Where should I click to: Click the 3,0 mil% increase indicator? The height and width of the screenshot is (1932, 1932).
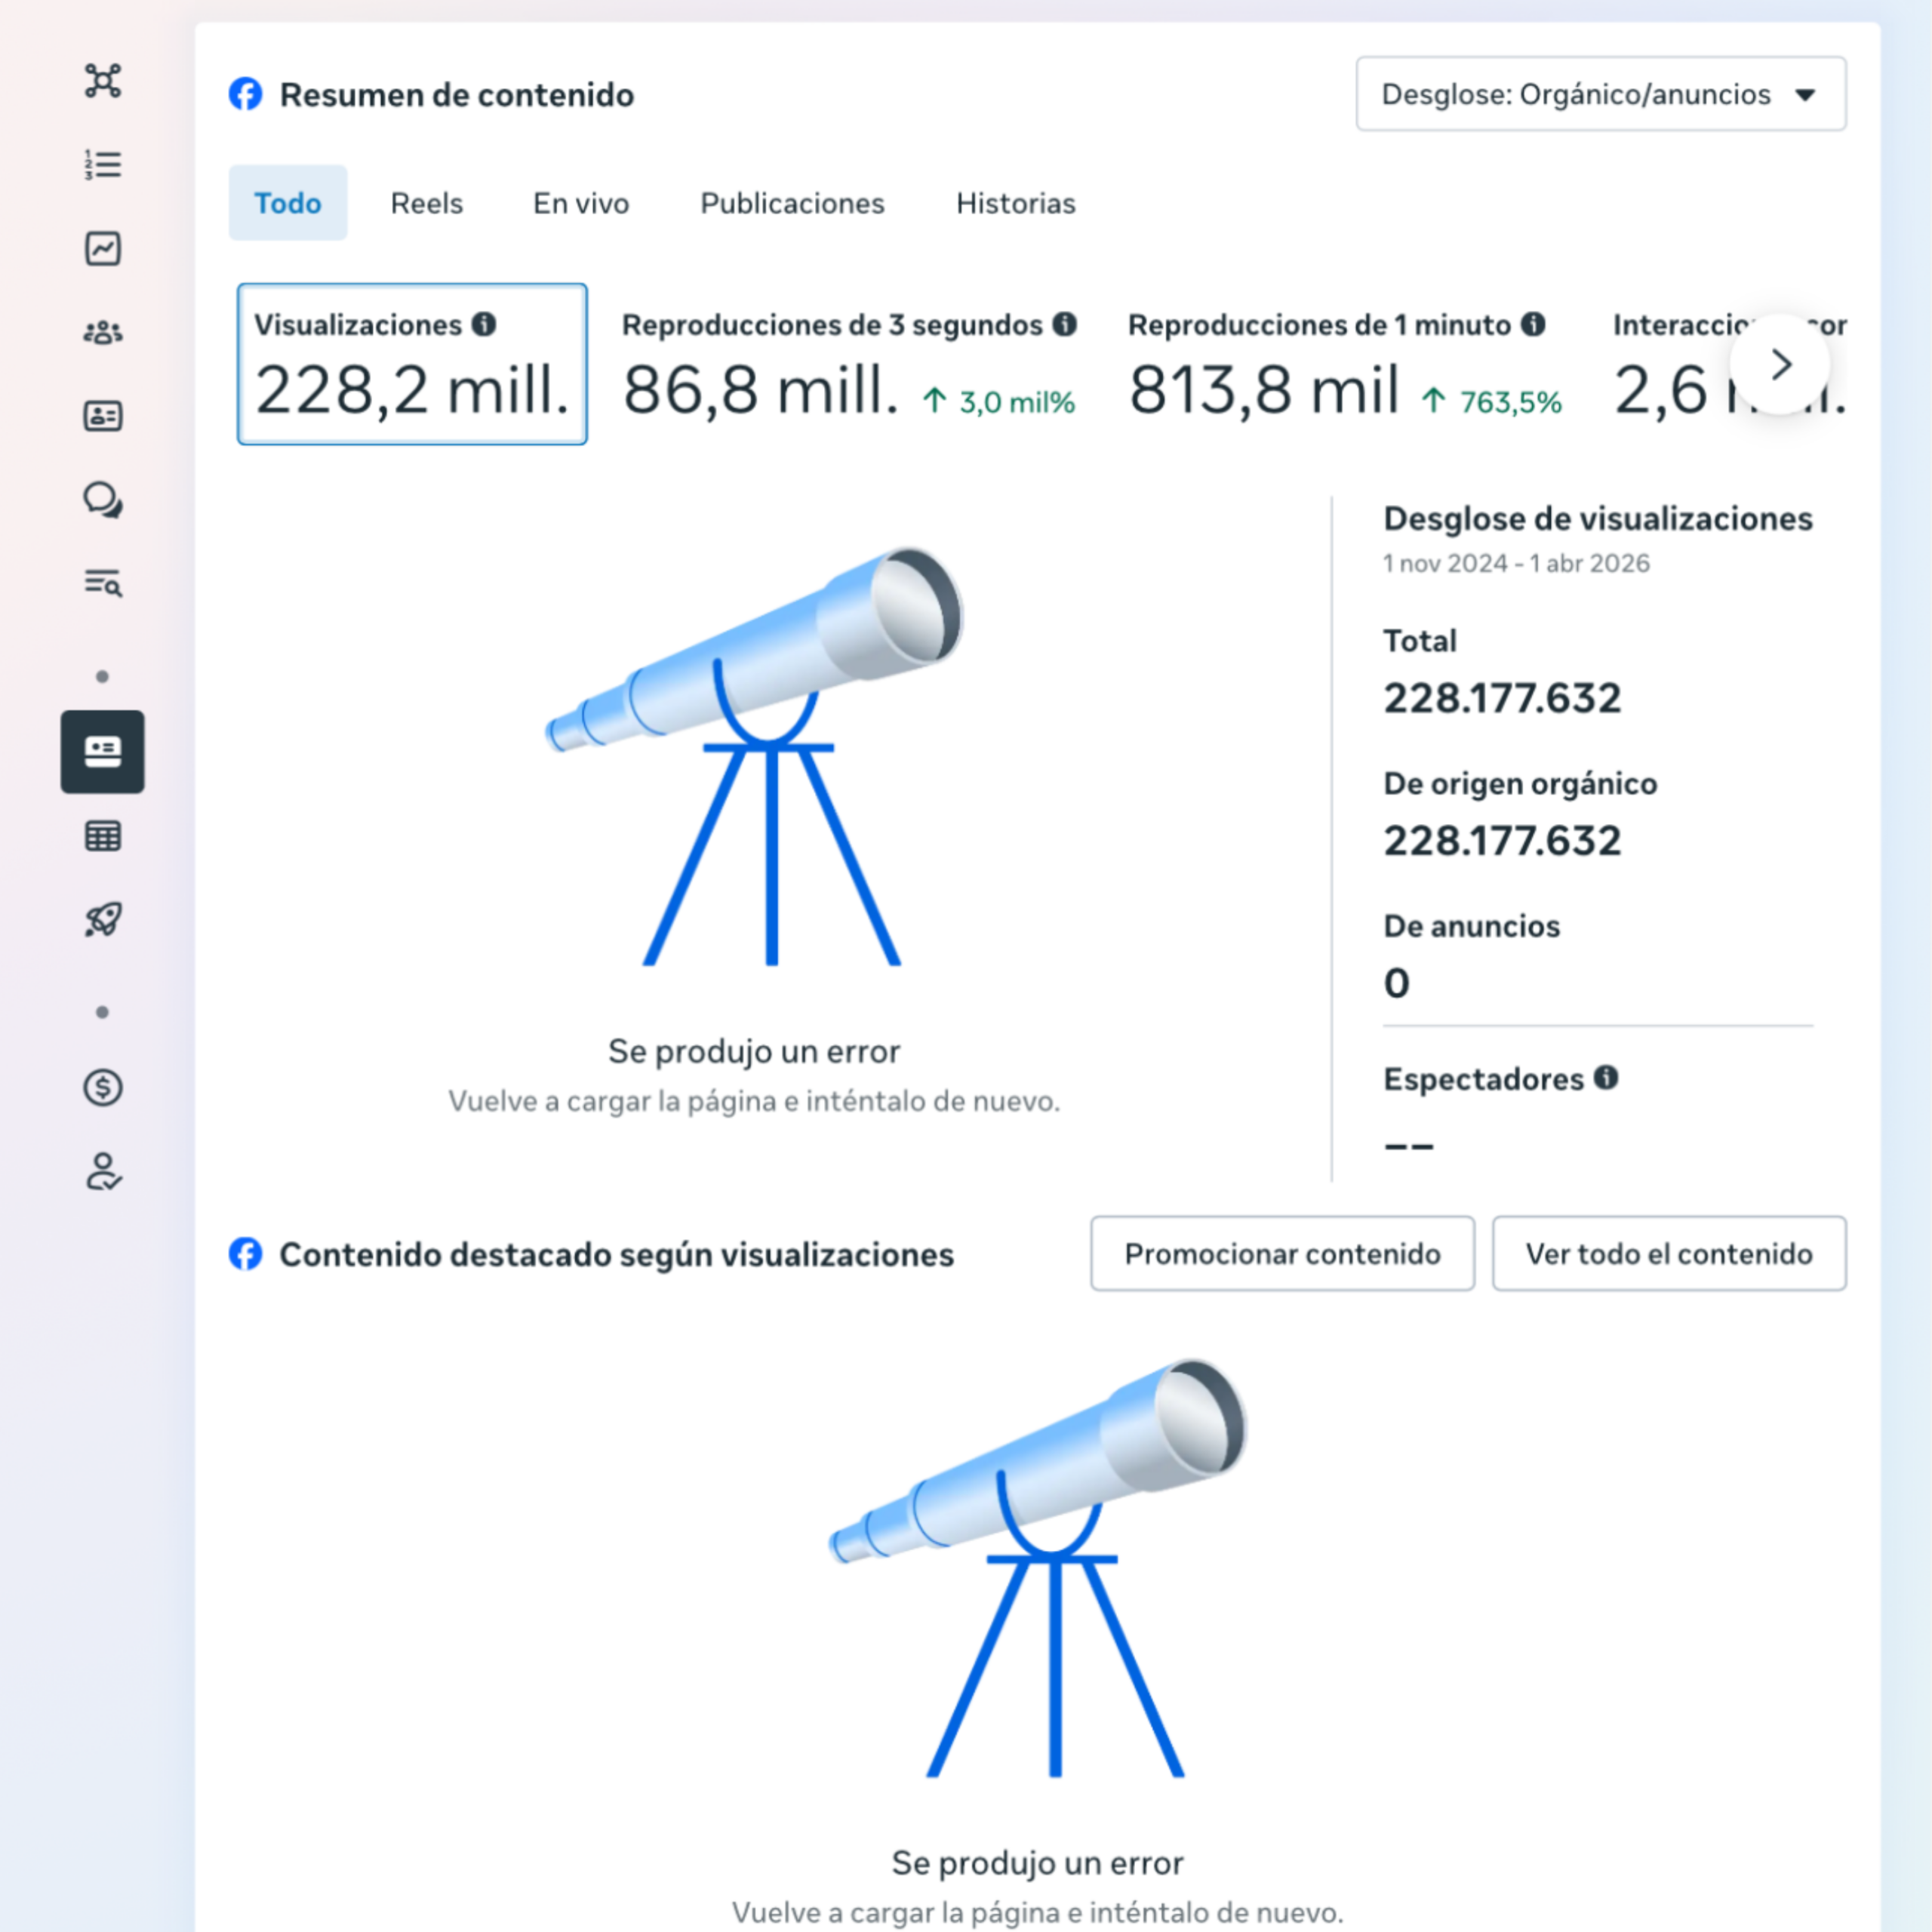coord(998,402)
